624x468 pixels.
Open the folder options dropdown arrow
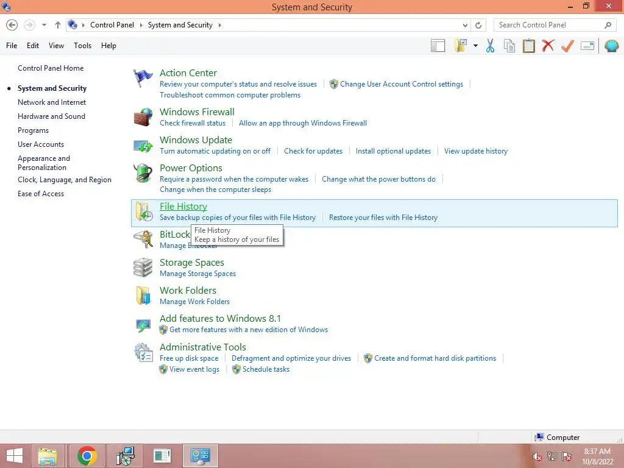click(475, 46)
